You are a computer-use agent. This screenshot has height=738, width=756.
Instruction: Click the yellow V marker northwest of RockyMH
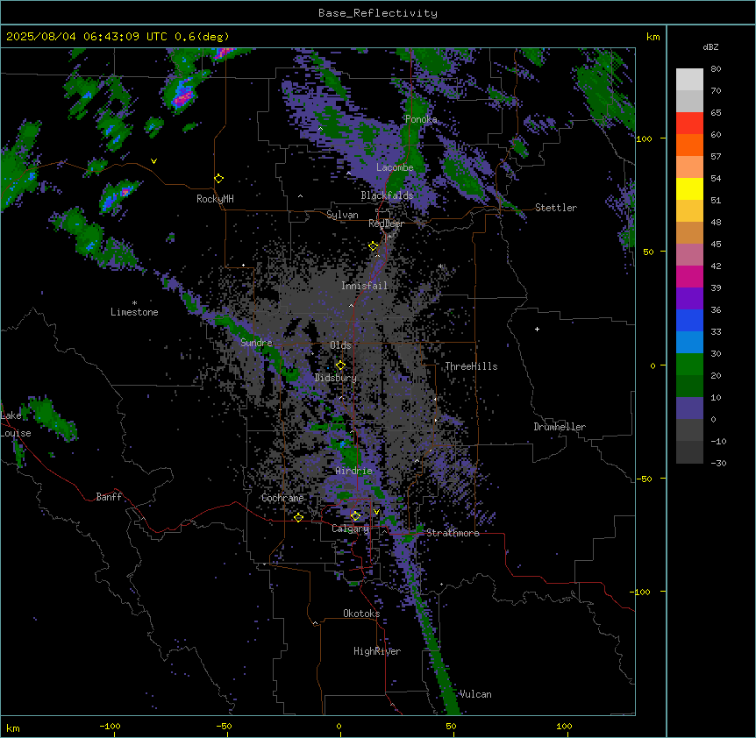click(x=153, y=161)
